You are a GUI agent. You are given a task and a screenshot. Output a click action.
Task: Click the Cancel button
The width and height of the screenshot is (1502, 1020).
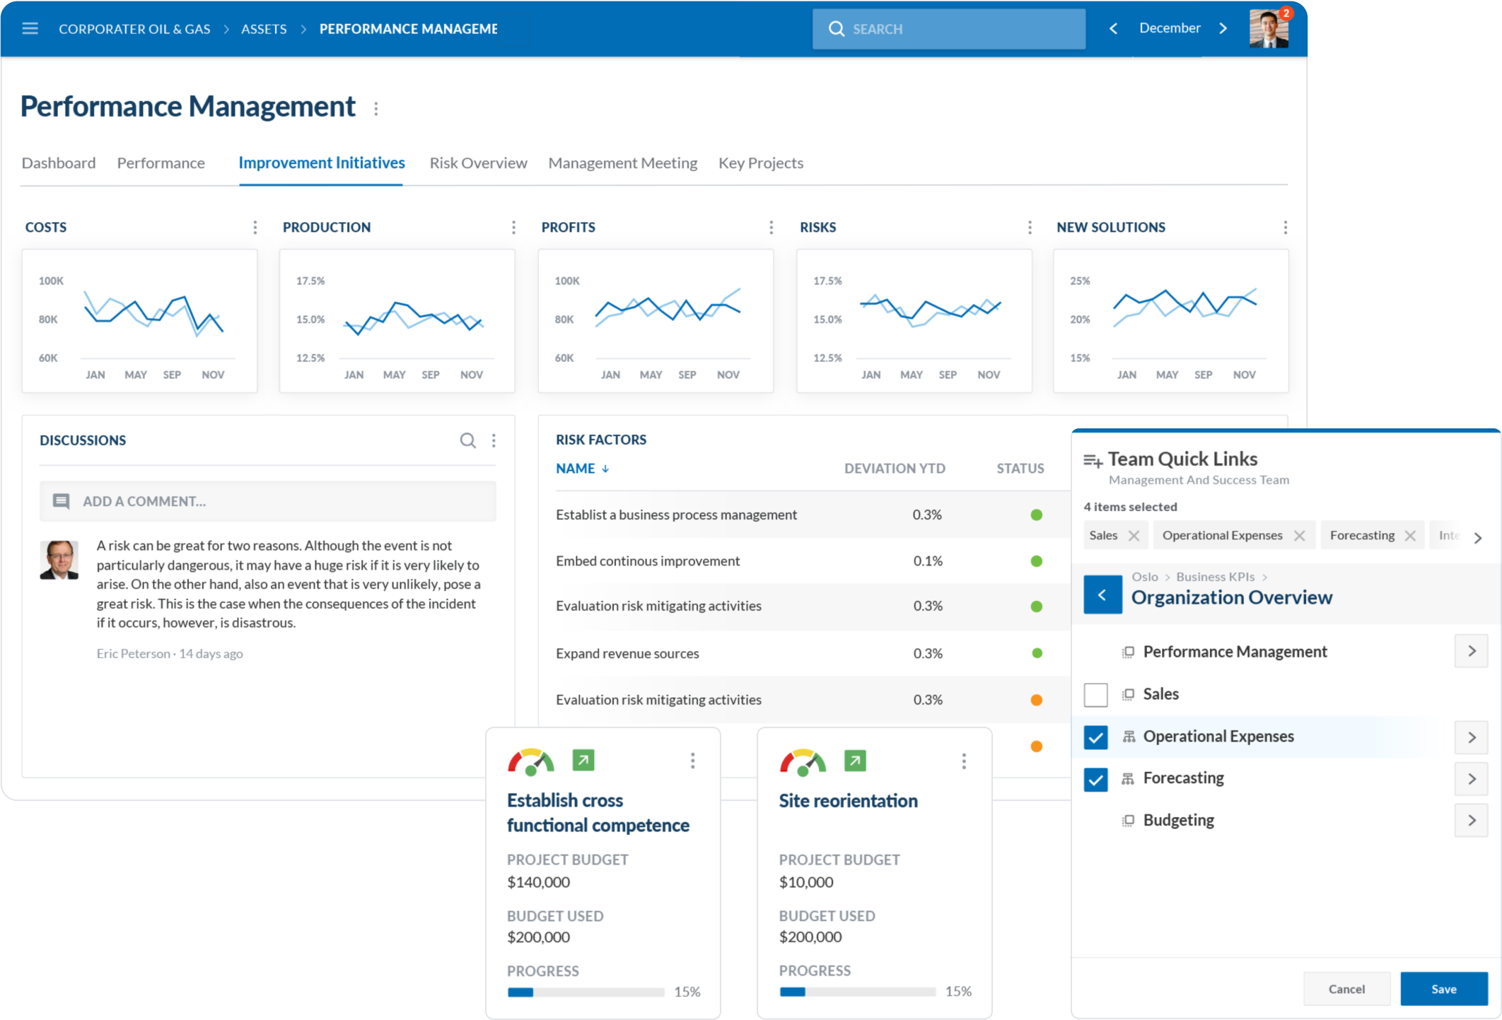[x=1346, y=989]
